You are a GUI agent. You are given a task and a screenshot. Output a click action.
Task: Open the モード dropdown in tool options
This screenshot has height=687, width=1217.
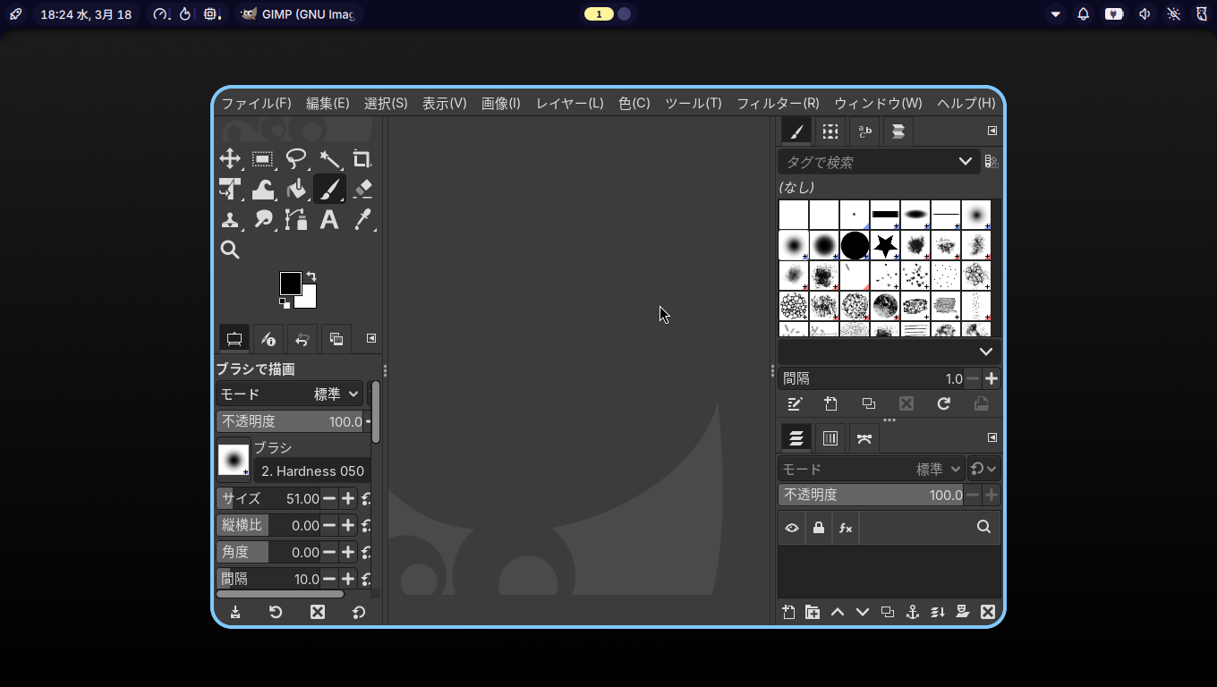(x=288, y=394)
